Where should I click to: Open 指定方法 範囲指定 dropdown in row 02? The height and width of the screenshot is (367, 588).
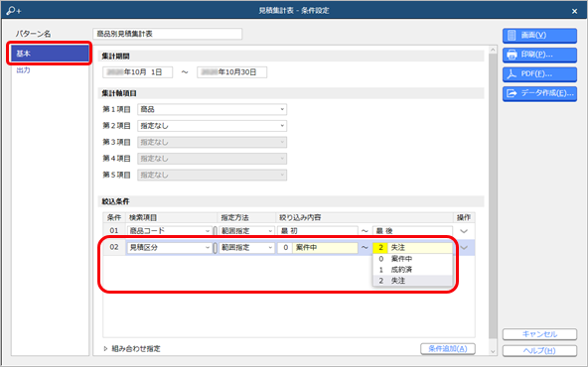pyautogui.click(x=246, y=248)
